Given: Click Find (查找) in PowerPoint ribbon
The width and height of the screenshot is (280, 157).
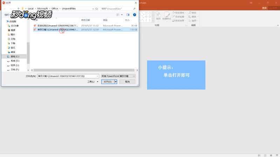Looking at the screenshot, I should pos(192,13).
